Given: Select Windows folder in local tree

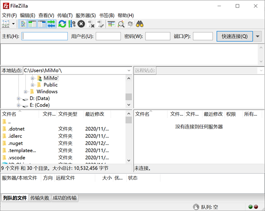Looking at the screenshot, I should tap(47, 92).
